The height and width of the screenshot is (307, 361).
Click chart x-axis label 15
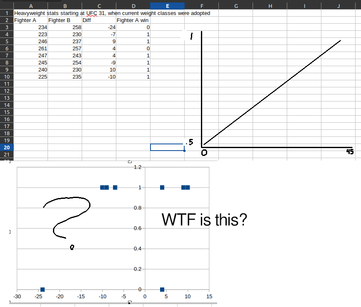(209, 297)
